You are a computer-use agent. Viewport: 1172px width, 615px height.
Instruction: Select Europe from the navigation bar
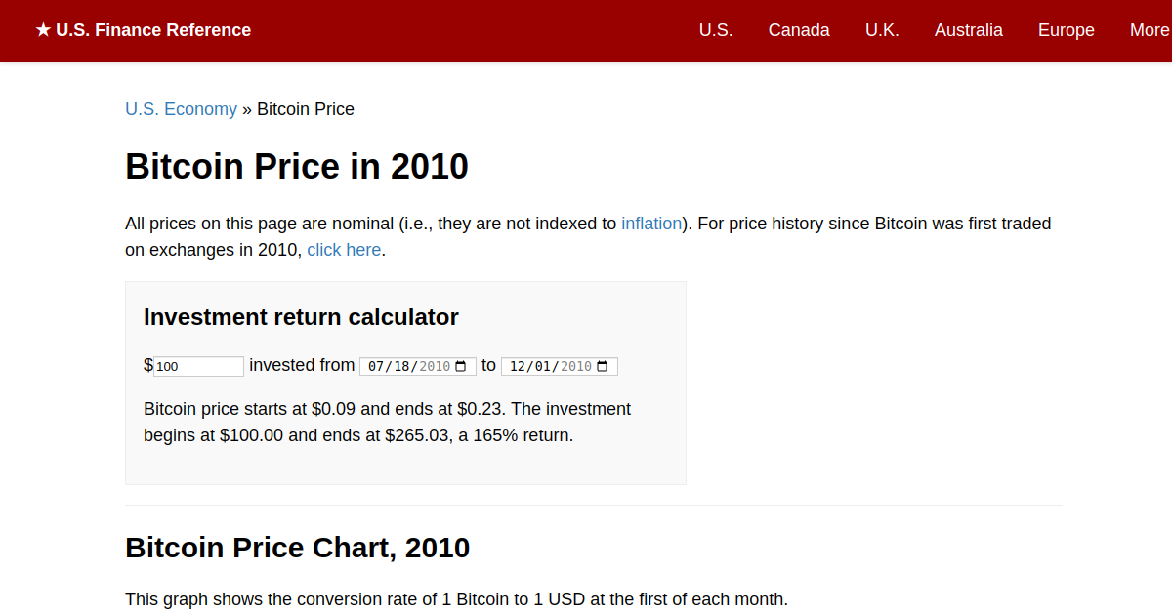coord(1066,30)
